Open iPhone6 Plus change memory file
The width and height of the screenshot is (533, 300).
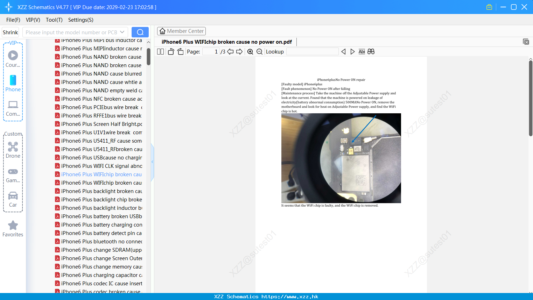coord(102,267)
